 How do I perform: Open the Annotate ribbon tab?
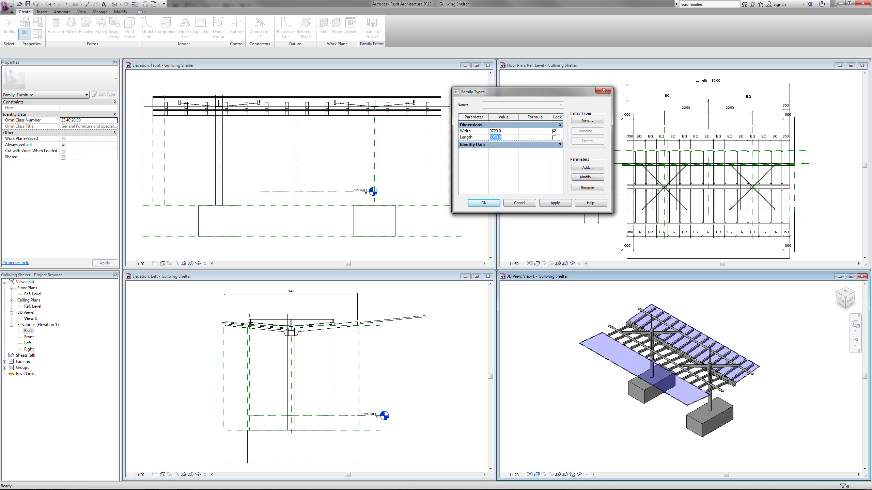tap(62, 12)
